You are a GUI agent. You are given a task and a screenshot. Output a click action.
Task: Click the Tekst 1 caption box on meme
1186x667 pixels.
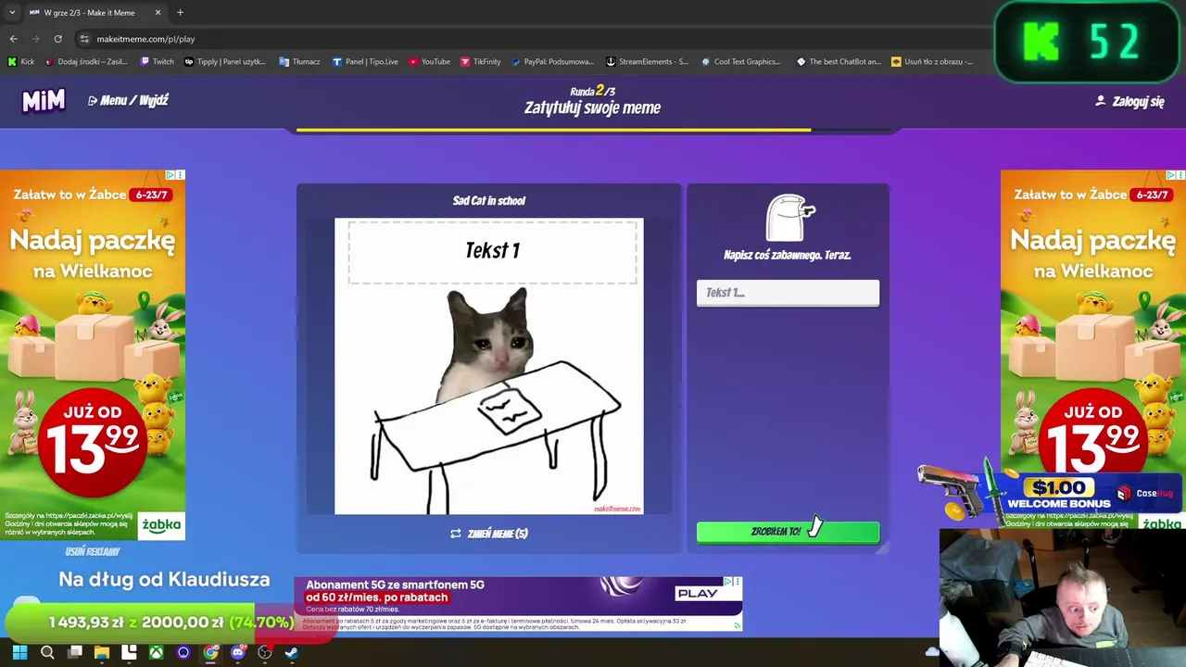(x=492, y=251)
